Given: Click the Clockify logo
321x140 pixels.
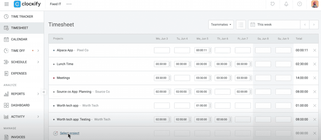Looking at the screenshot, I should tap(27, 4).
